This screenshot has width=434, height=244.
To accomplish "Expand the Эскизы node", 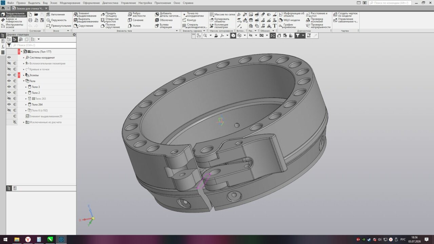I will point(24,75).
